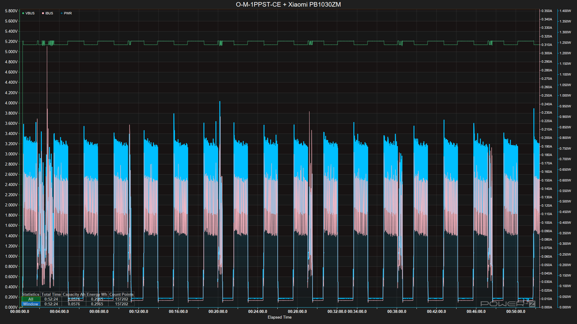Screen dimensions: 577x324
Task: Click the pink IBUS legend color square
Action: pyautogui.click(x=43, y=13)
